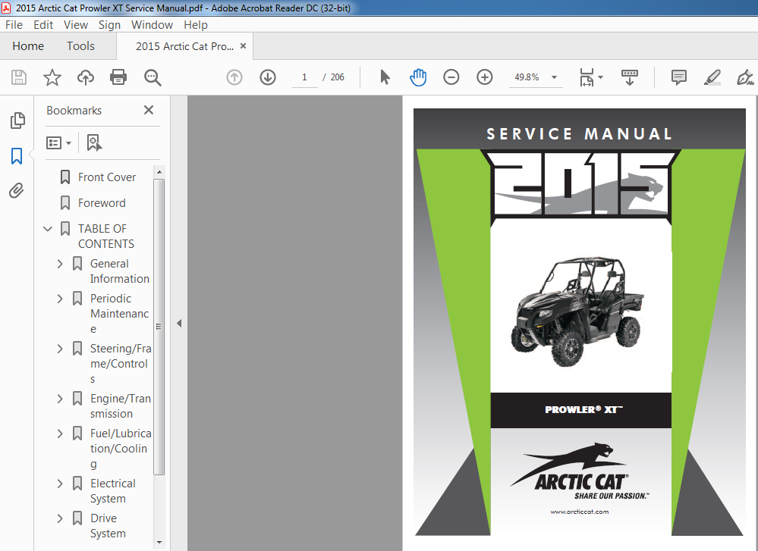The image size is (758, 551).
Task: Activate the Hand pan tool
Action: coord(417,77)
